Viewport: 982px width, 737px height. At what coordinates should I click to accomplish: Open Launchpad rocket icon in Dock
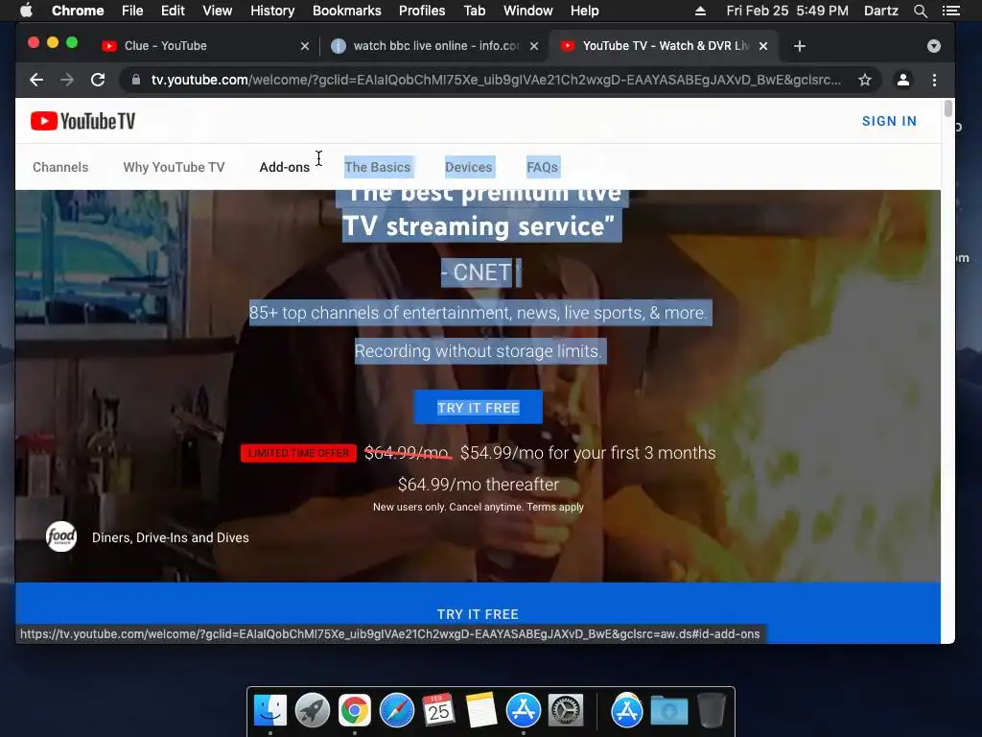click(x=313, y=710)
